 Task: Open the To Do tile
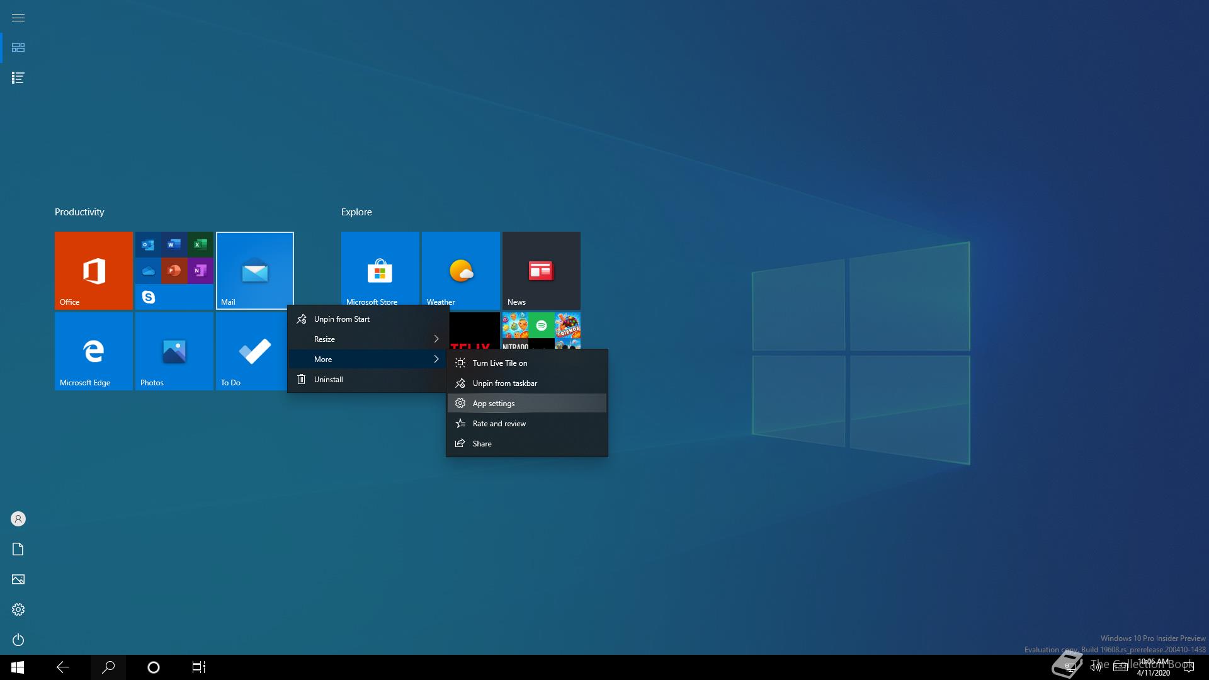coord(251,351)
